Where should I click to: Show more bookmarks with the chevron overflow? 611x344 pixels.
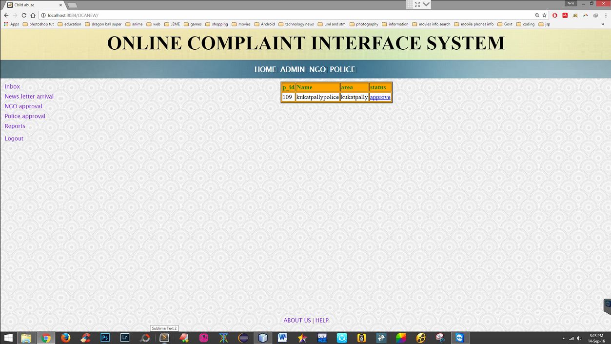[604, 24]
